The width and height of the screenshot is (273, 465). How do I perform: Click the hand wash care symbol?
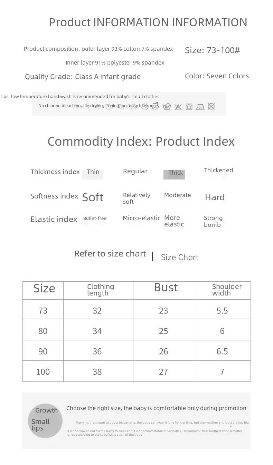click(167, 106)
